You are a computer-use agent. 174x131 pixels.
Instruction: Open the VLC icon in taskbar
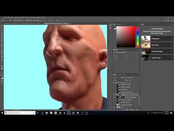click(x=65, y=113)
